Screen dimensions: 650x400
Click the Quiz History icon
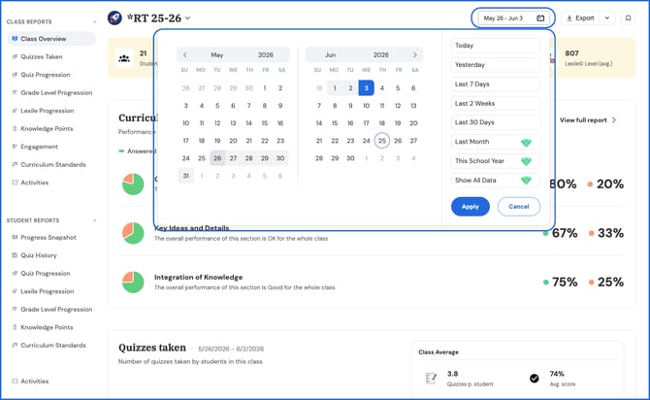(x=15, y=255)
